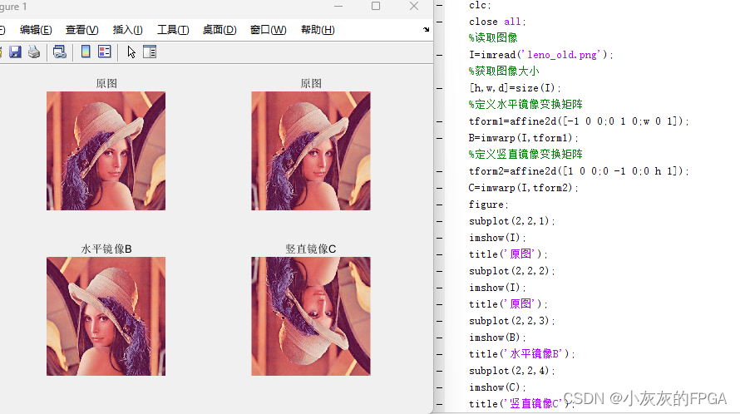Screen dimensions: 740x414
Task: Click the 水平镜像B subplot title
Action: (x=106, y=249)
